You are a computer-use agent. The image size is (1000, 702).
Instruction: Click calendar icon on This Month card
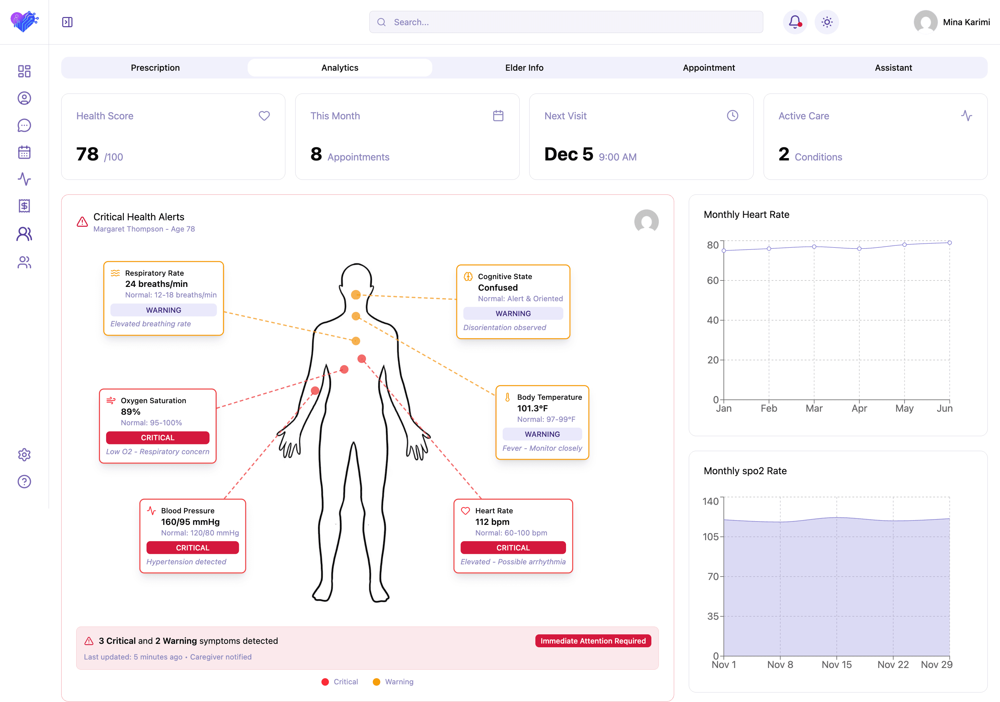(498, 116)
